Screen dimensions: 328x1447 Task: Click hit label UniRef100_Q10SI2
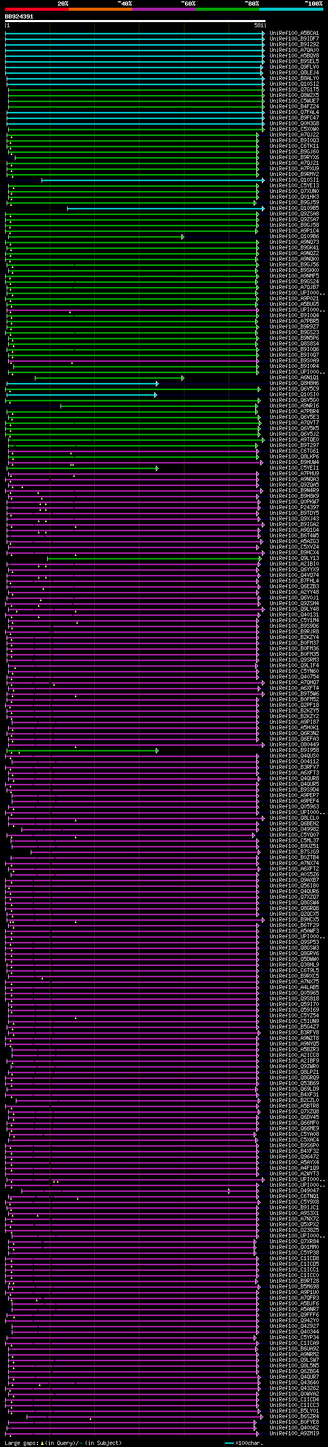294,84
